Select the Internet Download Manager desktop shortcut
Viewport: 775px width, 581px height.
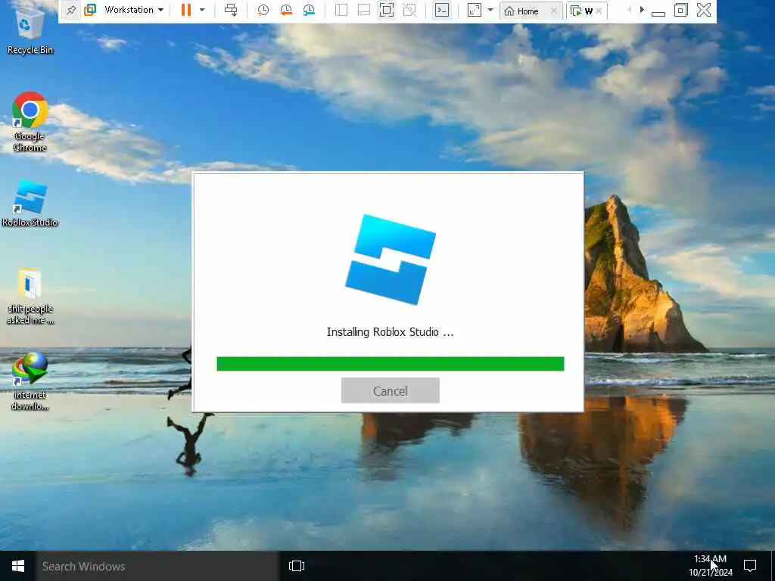(x=30, y=381)
